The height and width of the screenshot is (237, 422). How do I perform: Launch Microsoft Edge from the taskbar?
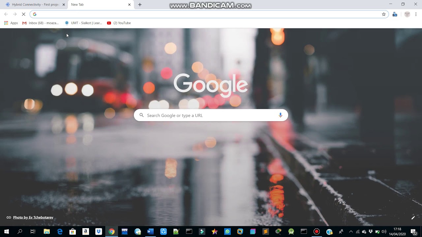pyautogui.click(x=60, y=231)
